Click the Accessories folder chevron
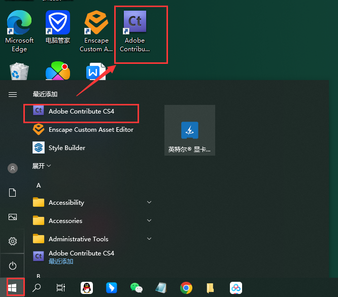 (149, 220)
